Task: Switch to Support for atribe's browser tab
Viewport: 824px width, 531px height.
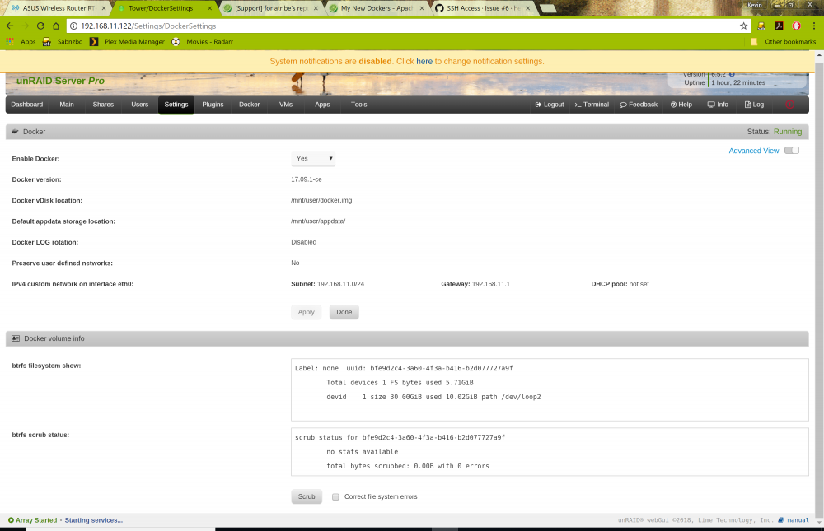Action: [x=270, y=8]
